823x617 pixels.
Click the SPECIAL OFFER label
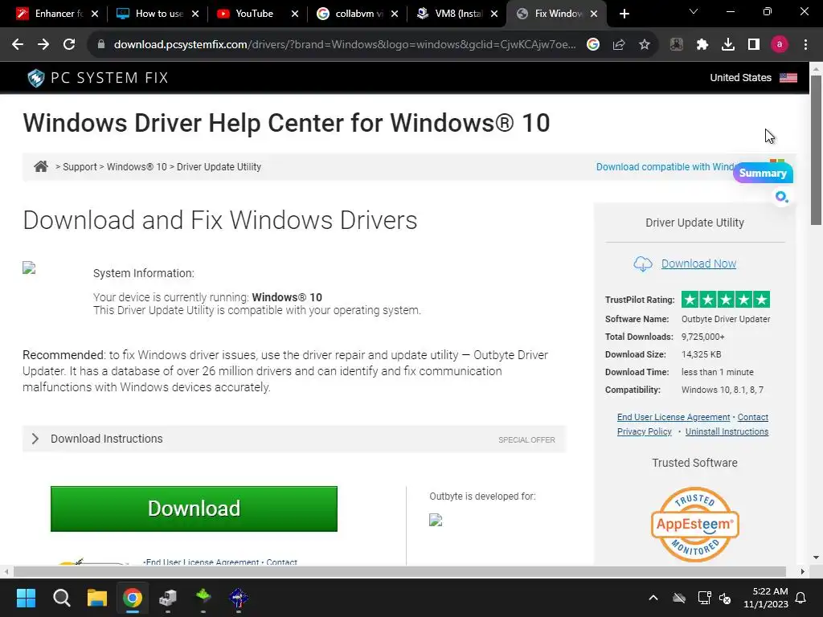(526, 439)
